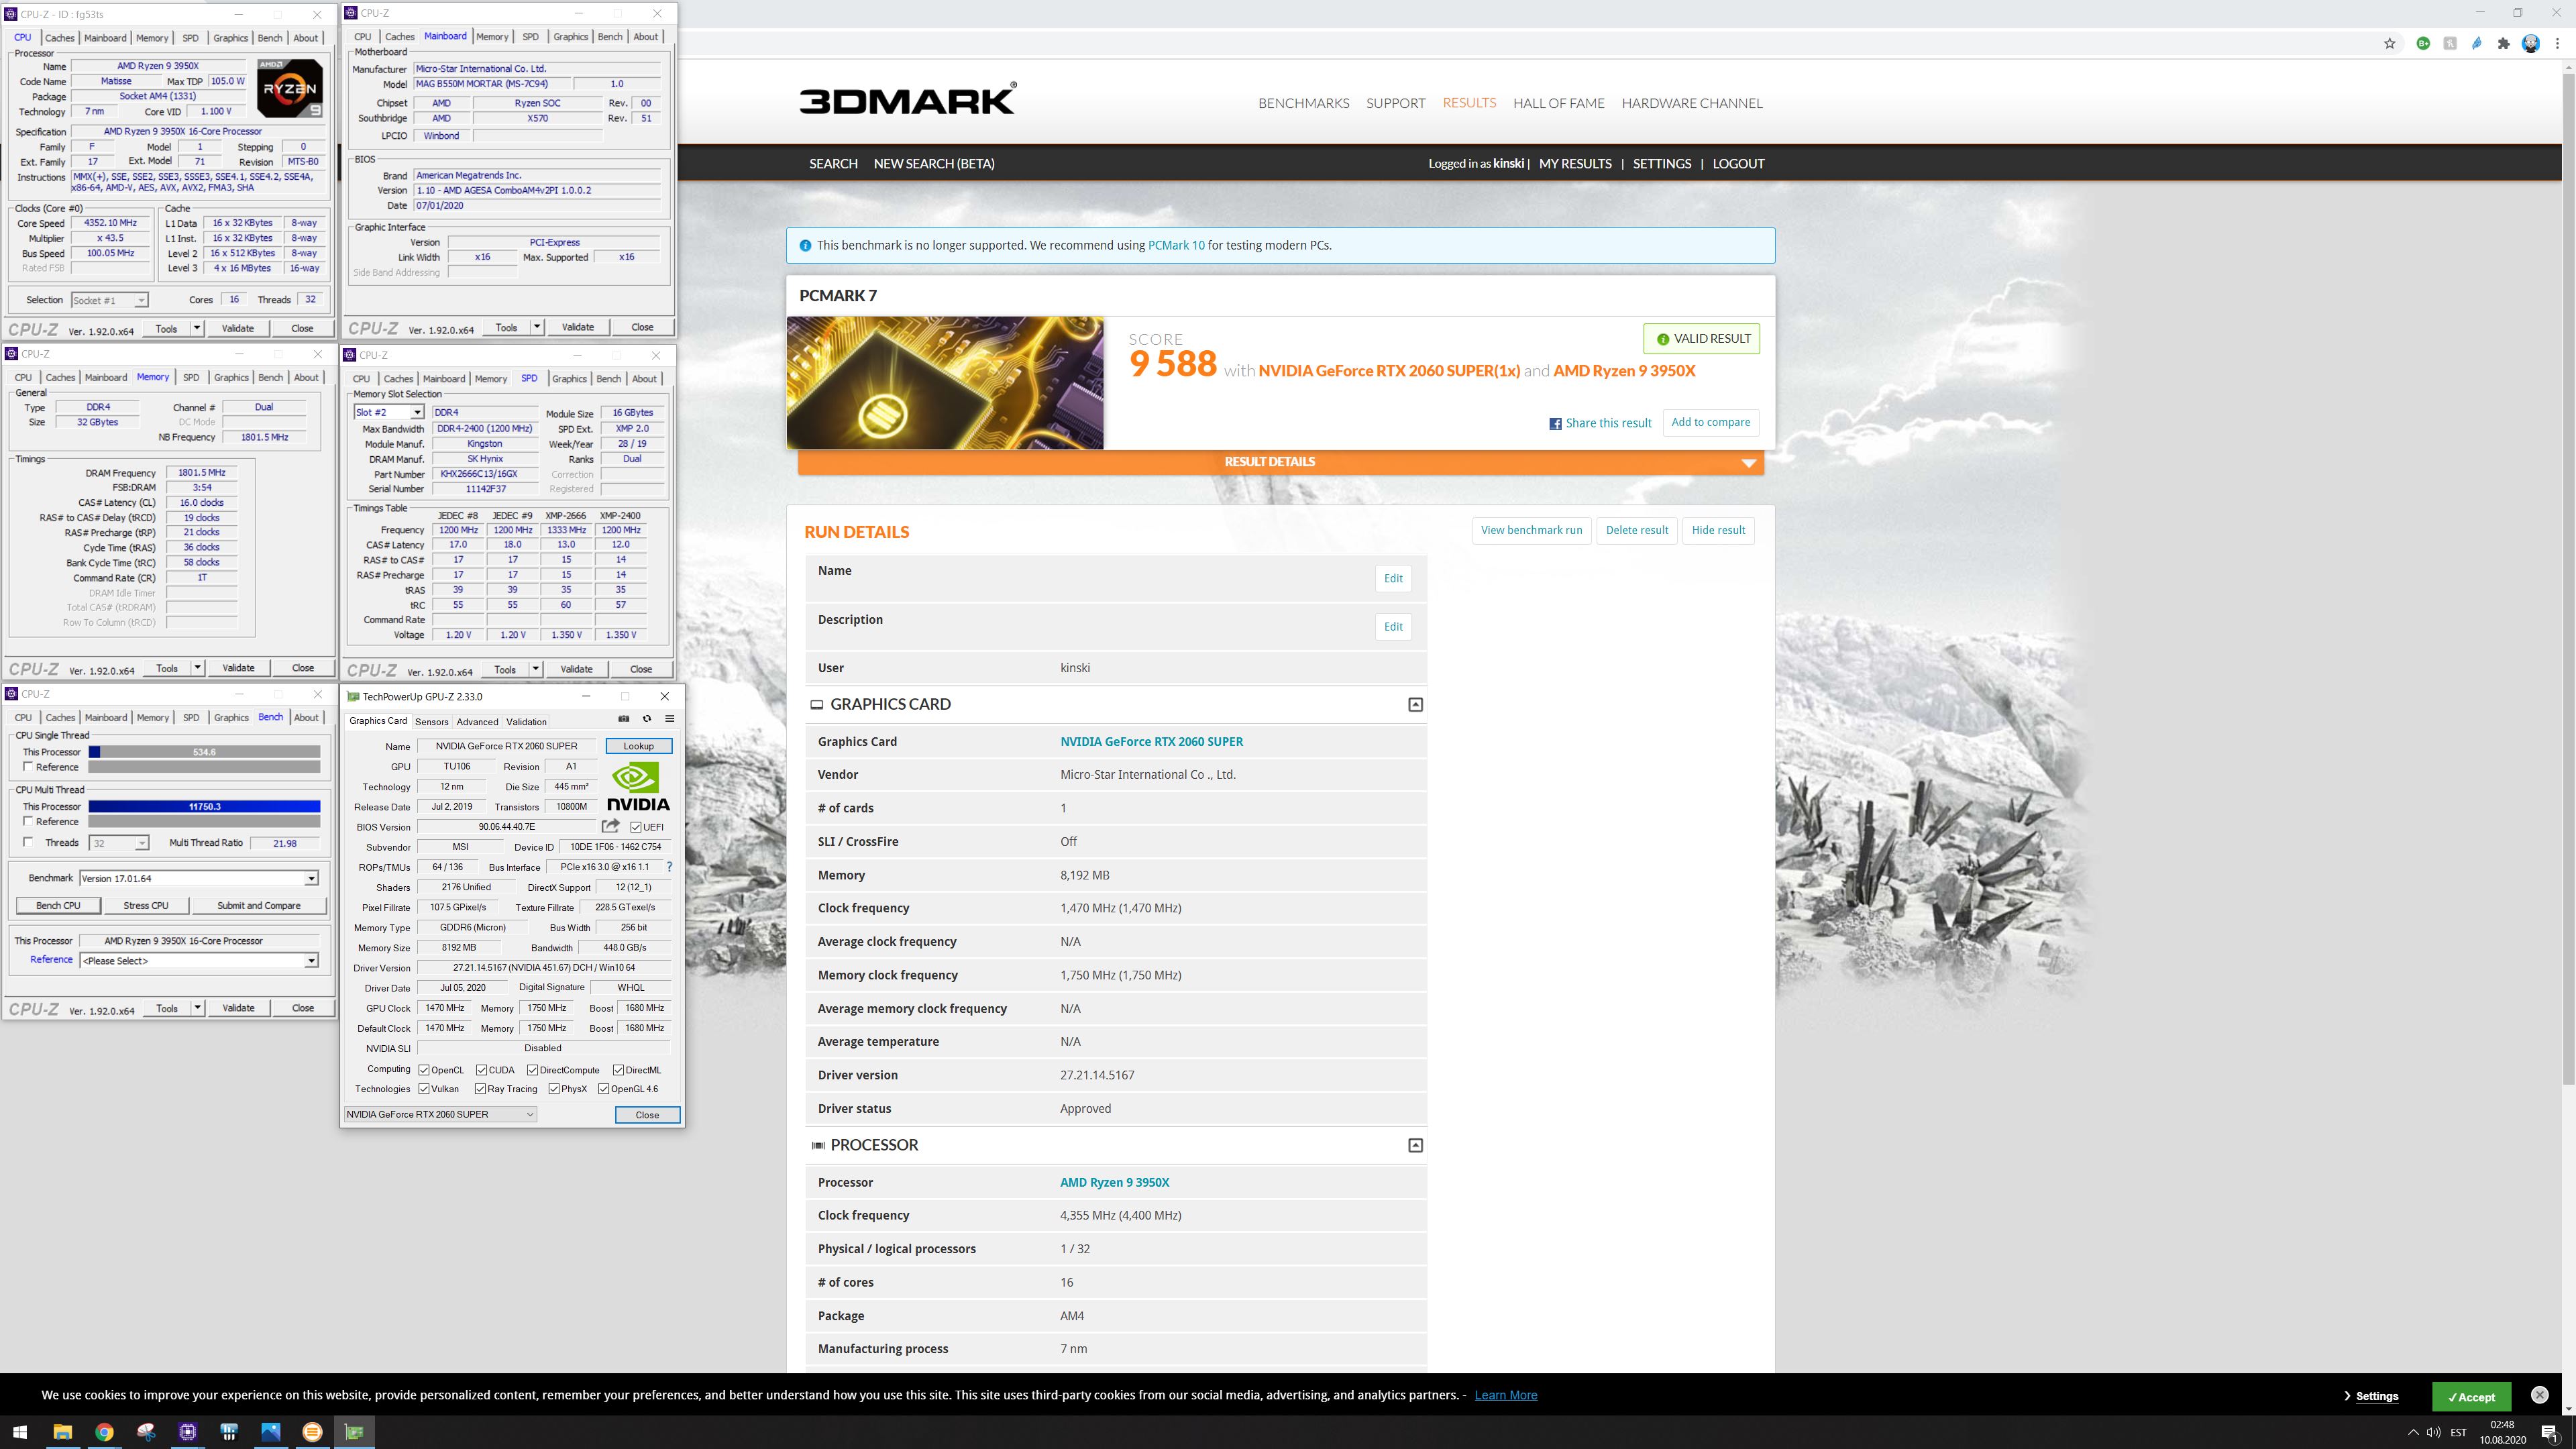Collapse the Processor section

point(1415,1145)
